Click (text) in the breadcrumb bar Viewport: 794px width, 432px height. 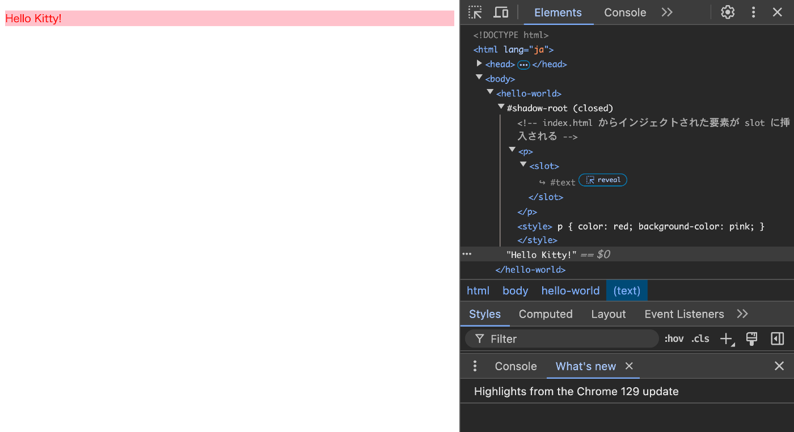coord(627,290)
